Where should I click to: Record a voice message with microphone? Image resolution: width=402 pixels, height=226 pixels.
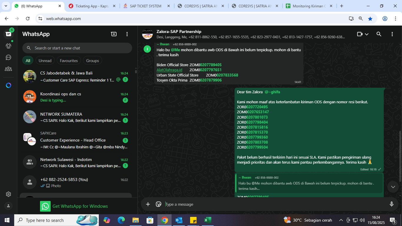(391, 204)
